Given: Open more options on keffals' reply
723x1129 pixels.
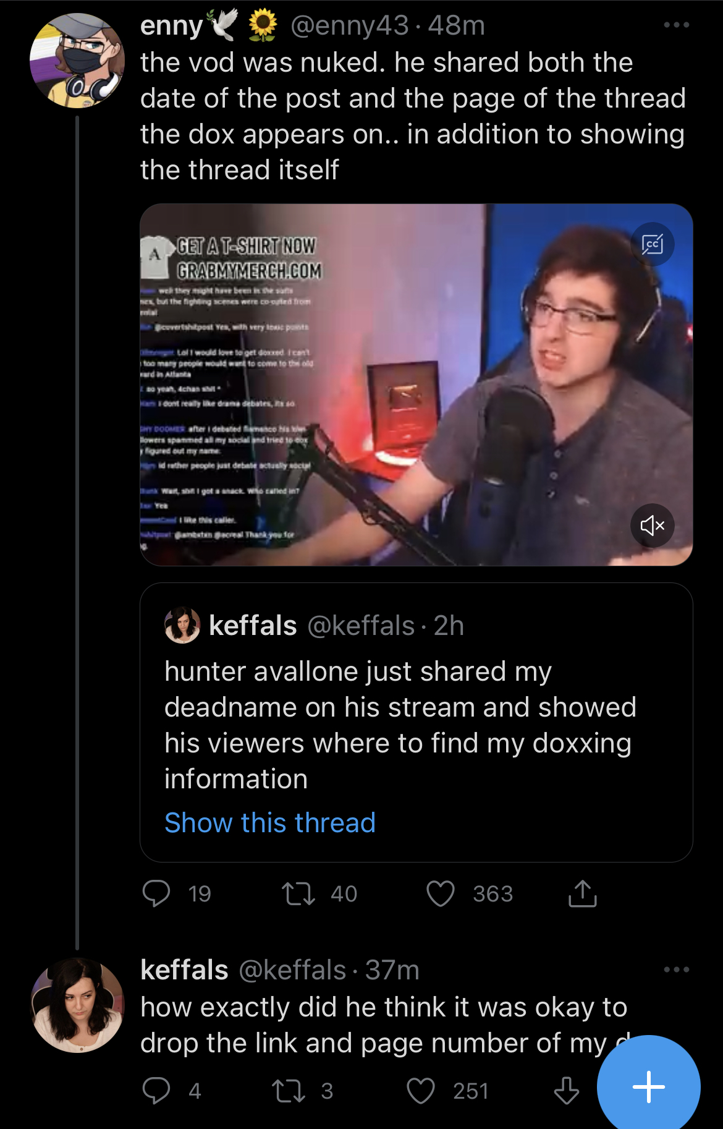Looking at the screenshot, I should pyautogui.click(x=676, y=969).
